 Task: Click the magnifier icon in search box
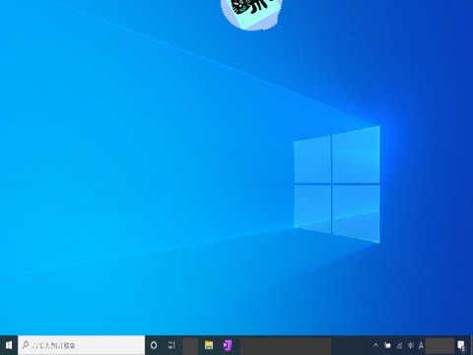pos(26,345)
